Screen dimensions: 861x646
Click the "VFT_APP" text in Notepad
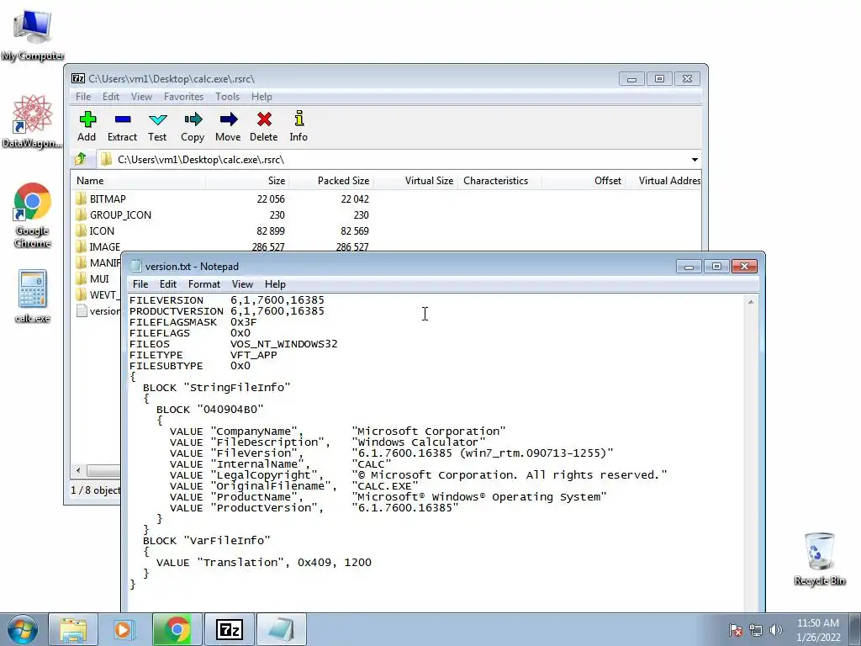pos(254,355)
